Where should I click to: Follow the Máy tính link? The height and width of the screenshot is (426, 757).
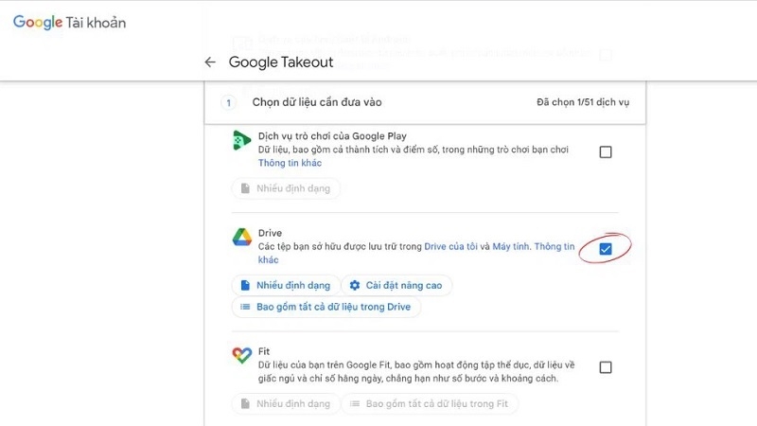coord(510,246)
